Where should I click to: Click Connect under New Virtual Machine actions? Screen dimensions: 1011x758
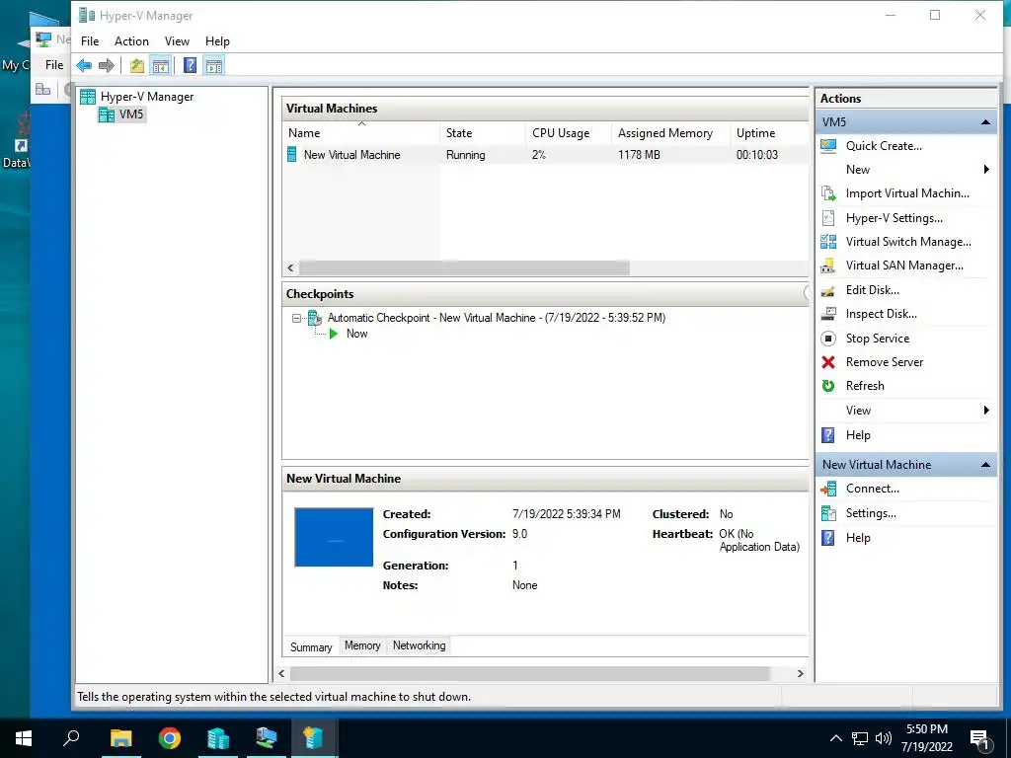pyautogui.click(x=873, y=489)
